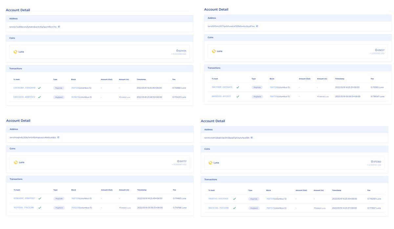Click success checkmark next to hash C5E0E2BA...D1D624AB
394x229 pixels.
39,88
